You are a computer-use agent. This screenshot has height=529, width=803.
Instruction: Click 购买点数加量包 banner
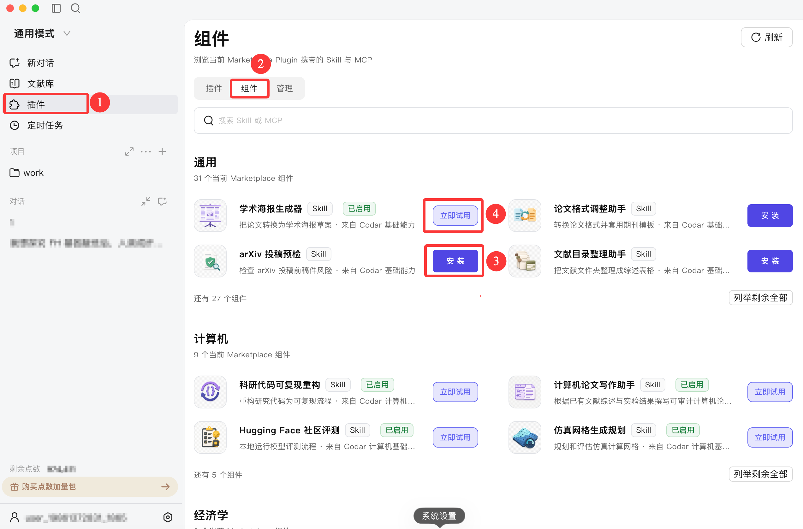click(x=90, y=486)
